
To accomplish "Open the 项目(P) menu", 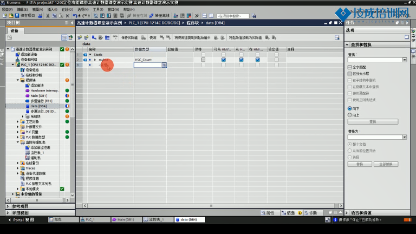I will (x=7, y=9).
